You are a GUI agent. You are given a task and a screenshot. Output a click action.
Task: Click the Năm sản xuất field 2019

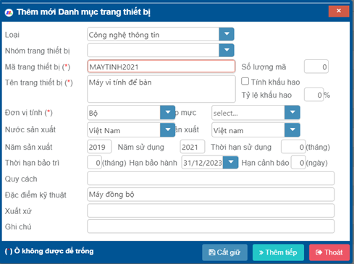coord(99,147)
